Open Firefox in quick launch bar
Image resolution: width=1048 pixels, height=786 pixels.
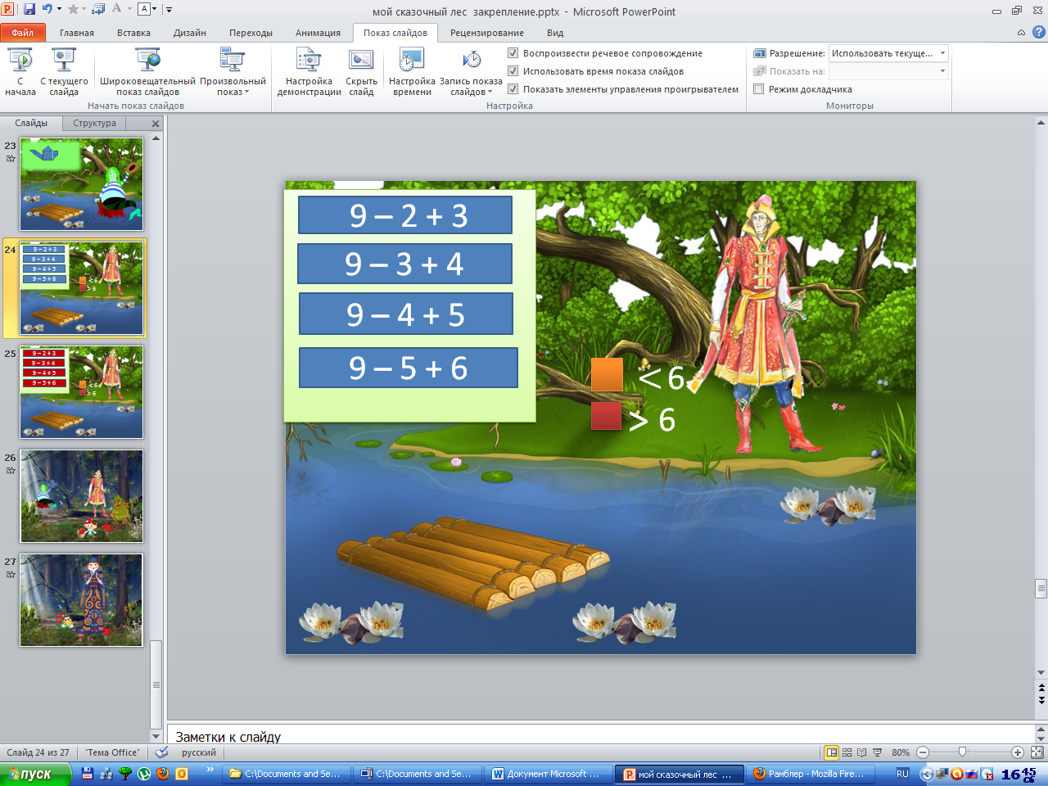[163, 773]
